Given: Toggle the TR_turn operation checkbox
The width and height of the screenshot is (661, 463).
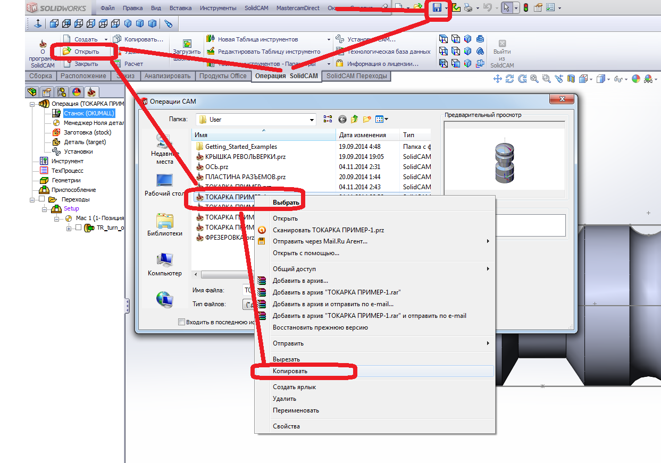Looking at the screenshot, I should pos(78,228).
